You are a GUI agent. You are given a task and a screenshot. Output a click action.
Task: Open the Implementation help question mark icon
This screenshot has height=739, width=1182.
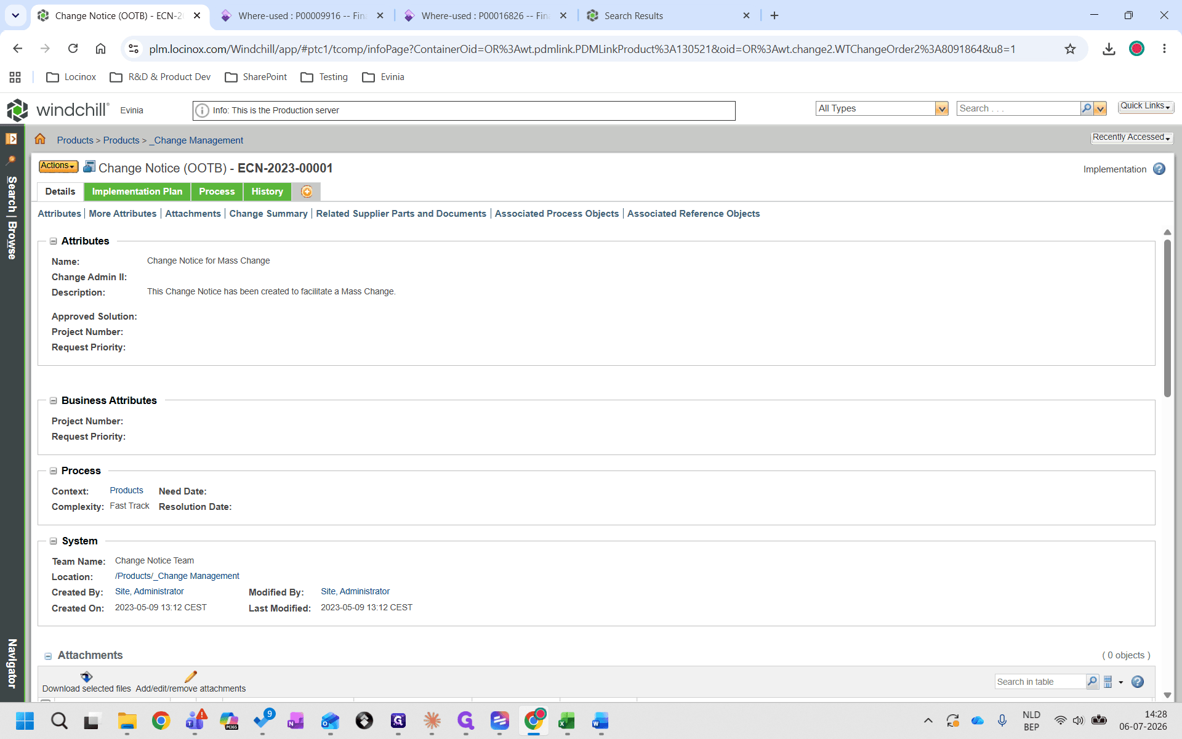pos(1159,169)
